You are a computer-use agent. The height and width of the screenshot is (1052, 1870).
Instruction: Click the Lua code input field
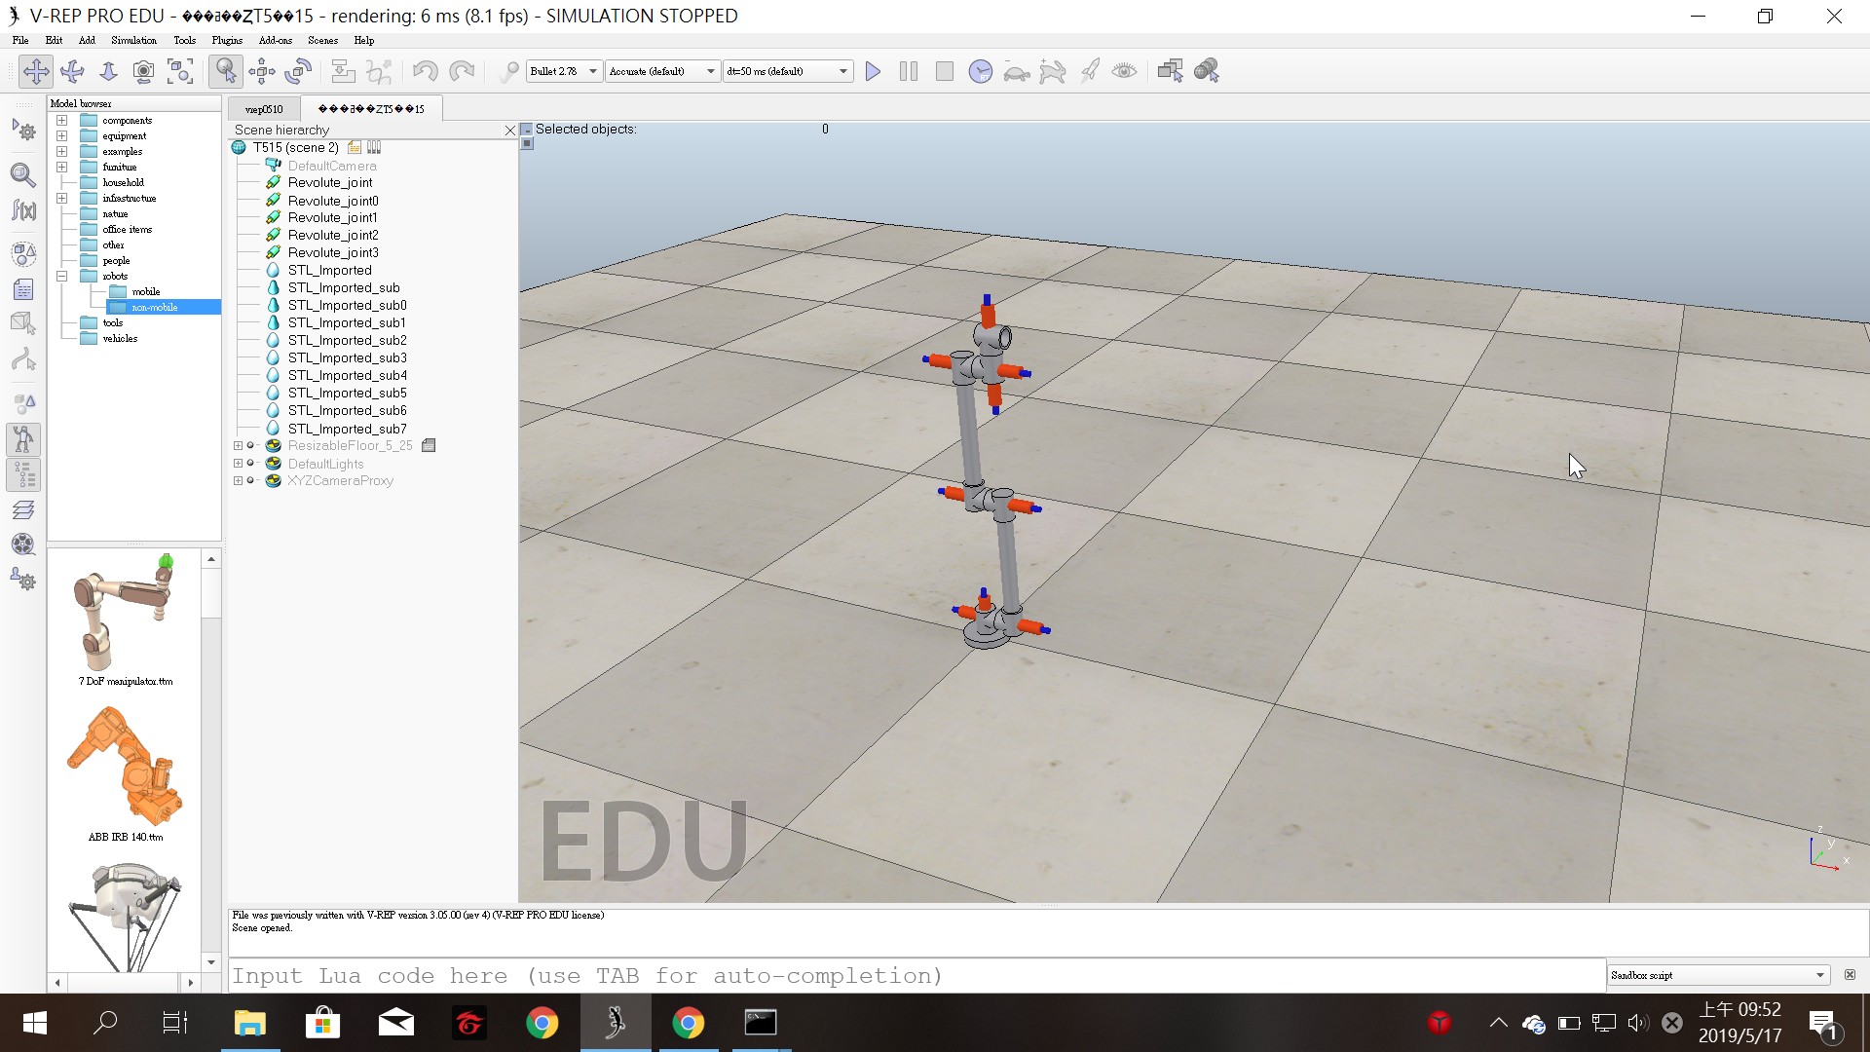click(x=916, y=975)
